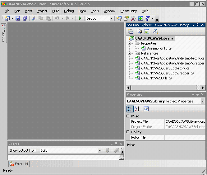The height and width of the screenshot is (175, 207).
Task: Open the View menu
Action: pyautogui.click(x=28, y=11)
